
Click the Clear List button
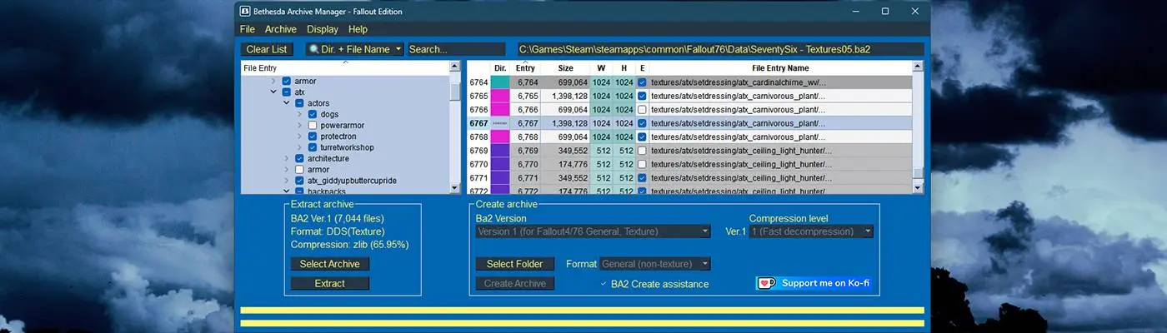click(x=267, y=50)
